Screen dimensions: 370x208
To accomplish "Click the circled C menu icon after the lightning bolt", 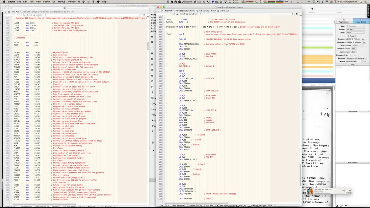I will 98,2.
